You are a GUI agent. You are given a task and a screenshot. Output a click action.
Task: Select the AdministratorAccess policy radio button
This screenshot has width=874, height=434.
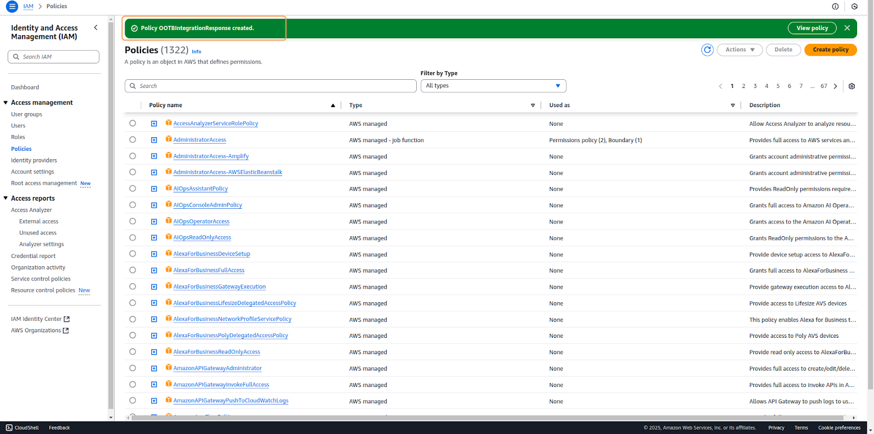(x=133, y=140)
